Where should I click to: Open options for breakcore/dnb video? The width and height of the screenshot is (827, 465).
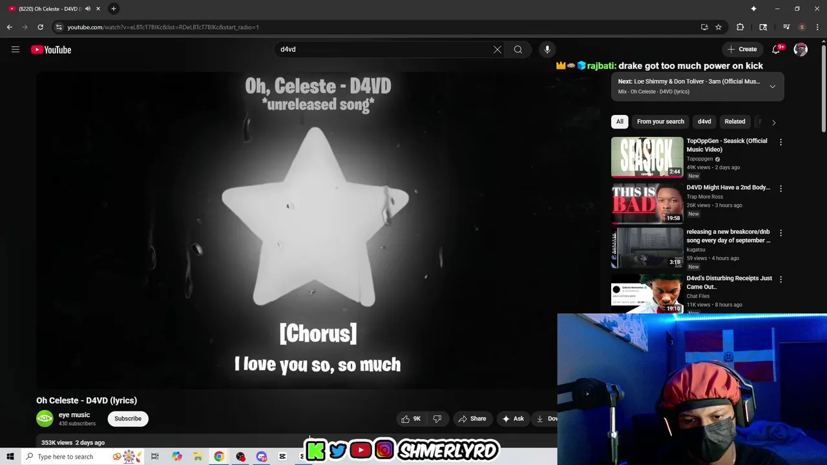point(780,233)
